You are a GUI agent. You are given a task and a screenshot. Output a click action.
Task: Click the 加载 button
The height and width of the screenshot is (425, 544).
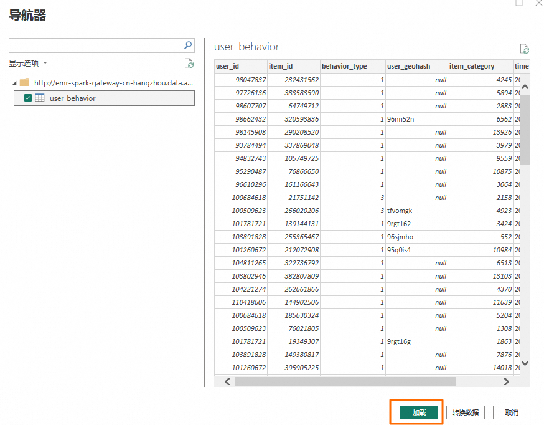[x=419, y=413]
